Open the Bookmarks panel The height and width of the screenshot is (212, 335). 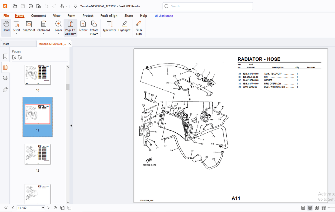[5, 56]
